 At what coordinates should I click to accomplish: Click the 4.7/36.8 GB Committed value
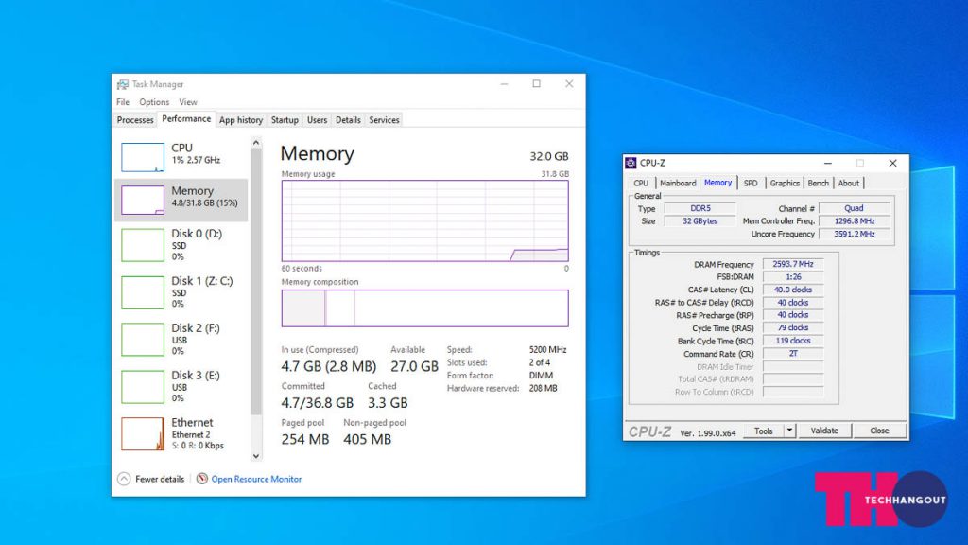click(318, 403)
